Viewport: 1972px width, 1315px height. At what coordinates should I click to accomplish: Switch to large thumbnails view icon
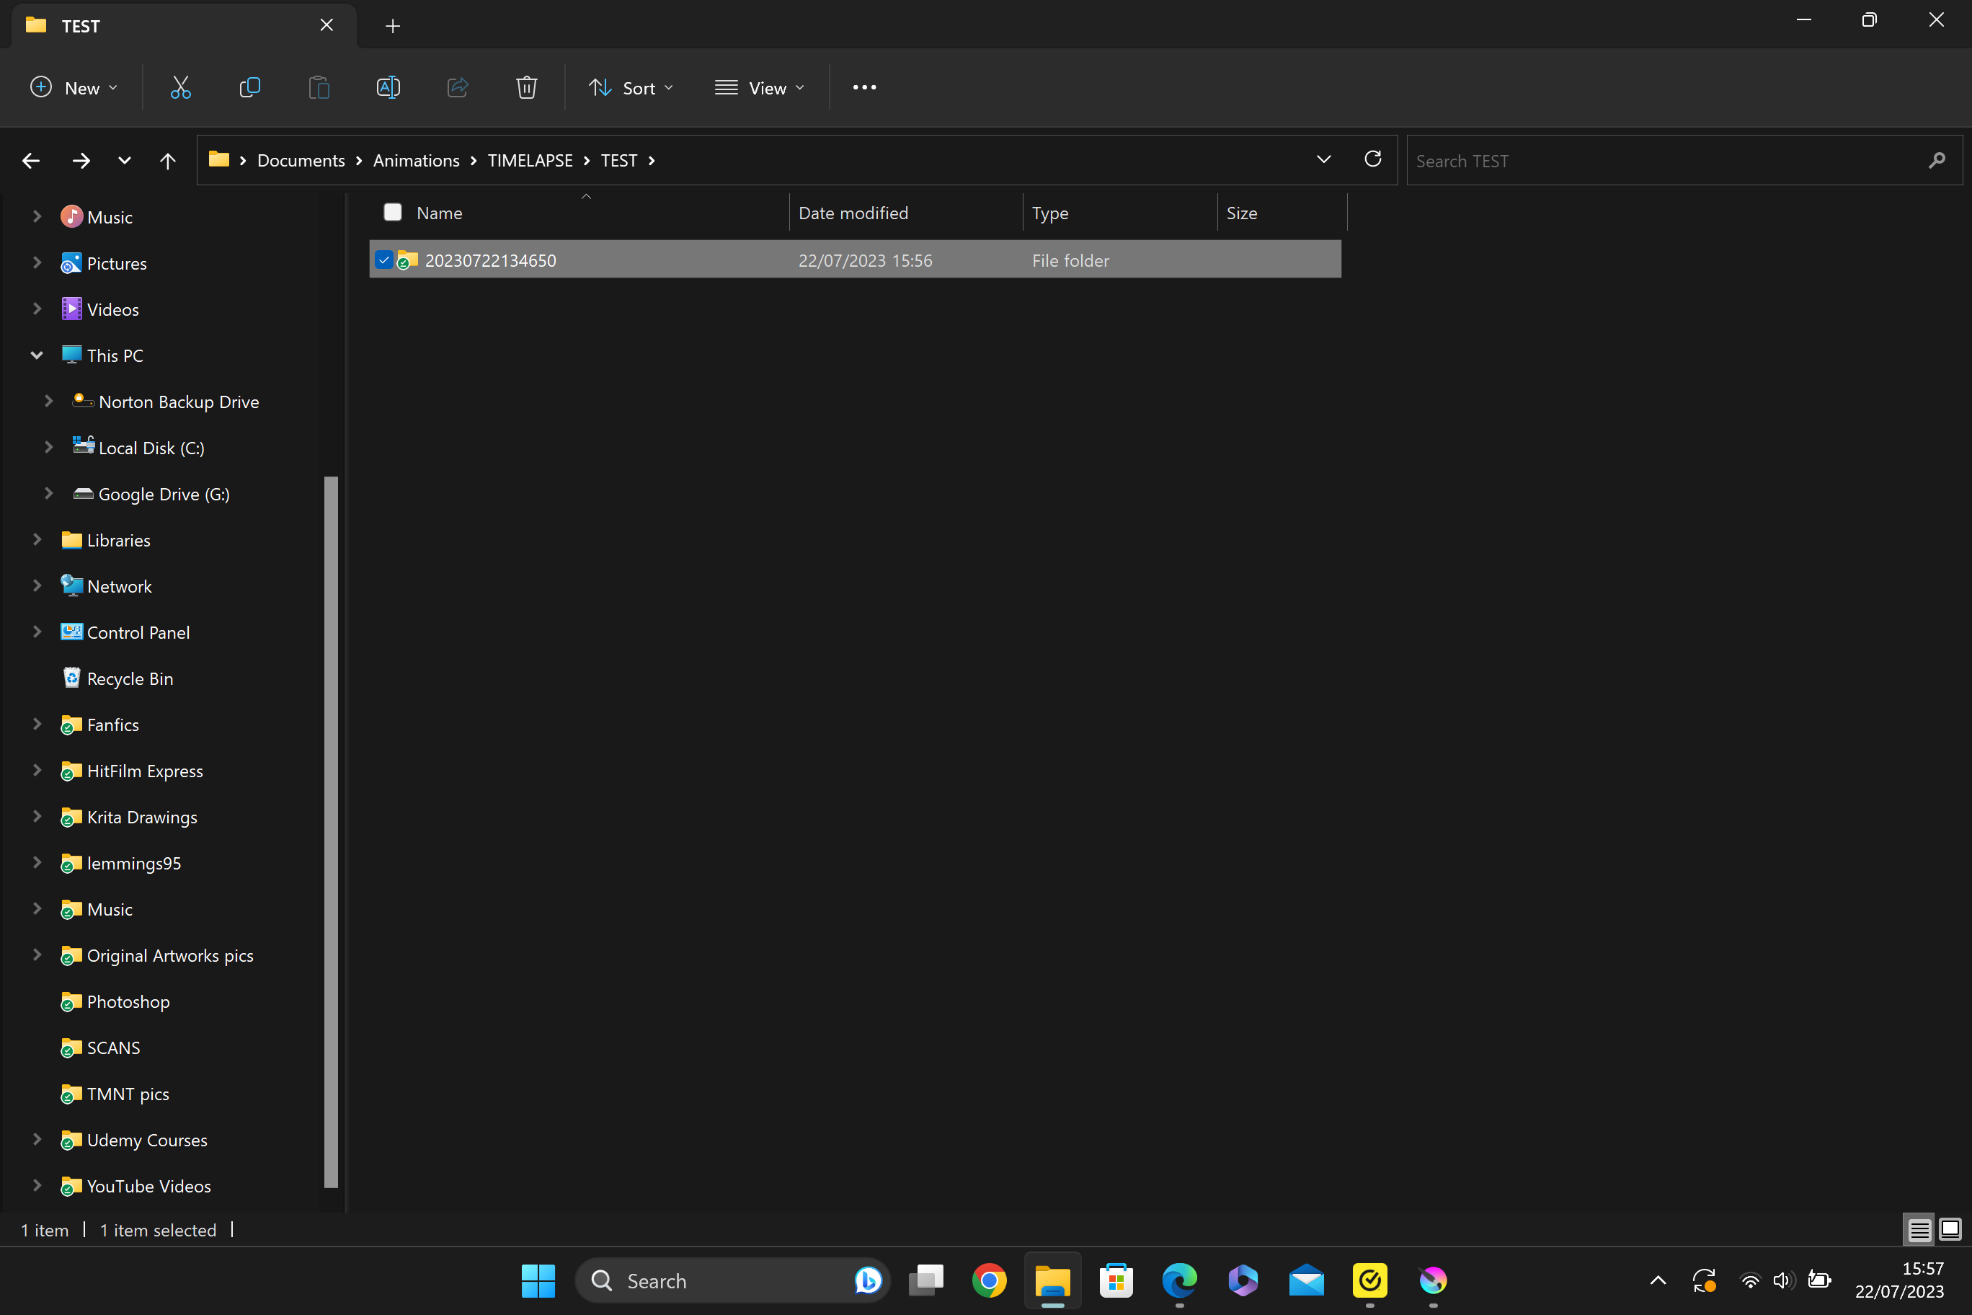tap(1950, 1229)
